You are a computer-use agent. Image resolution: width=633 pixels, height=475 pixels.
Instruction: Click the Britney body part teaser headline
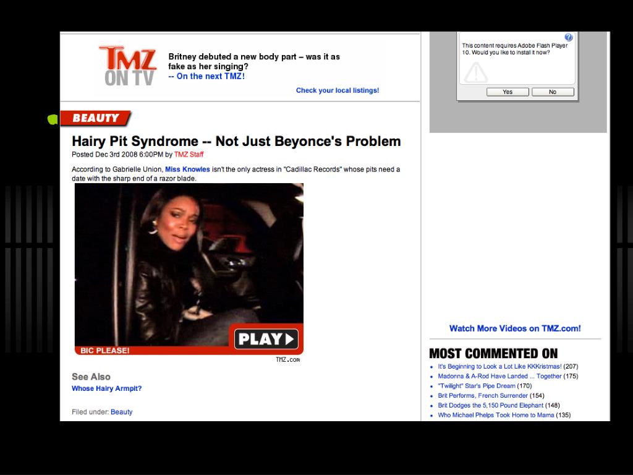point(254,61)
